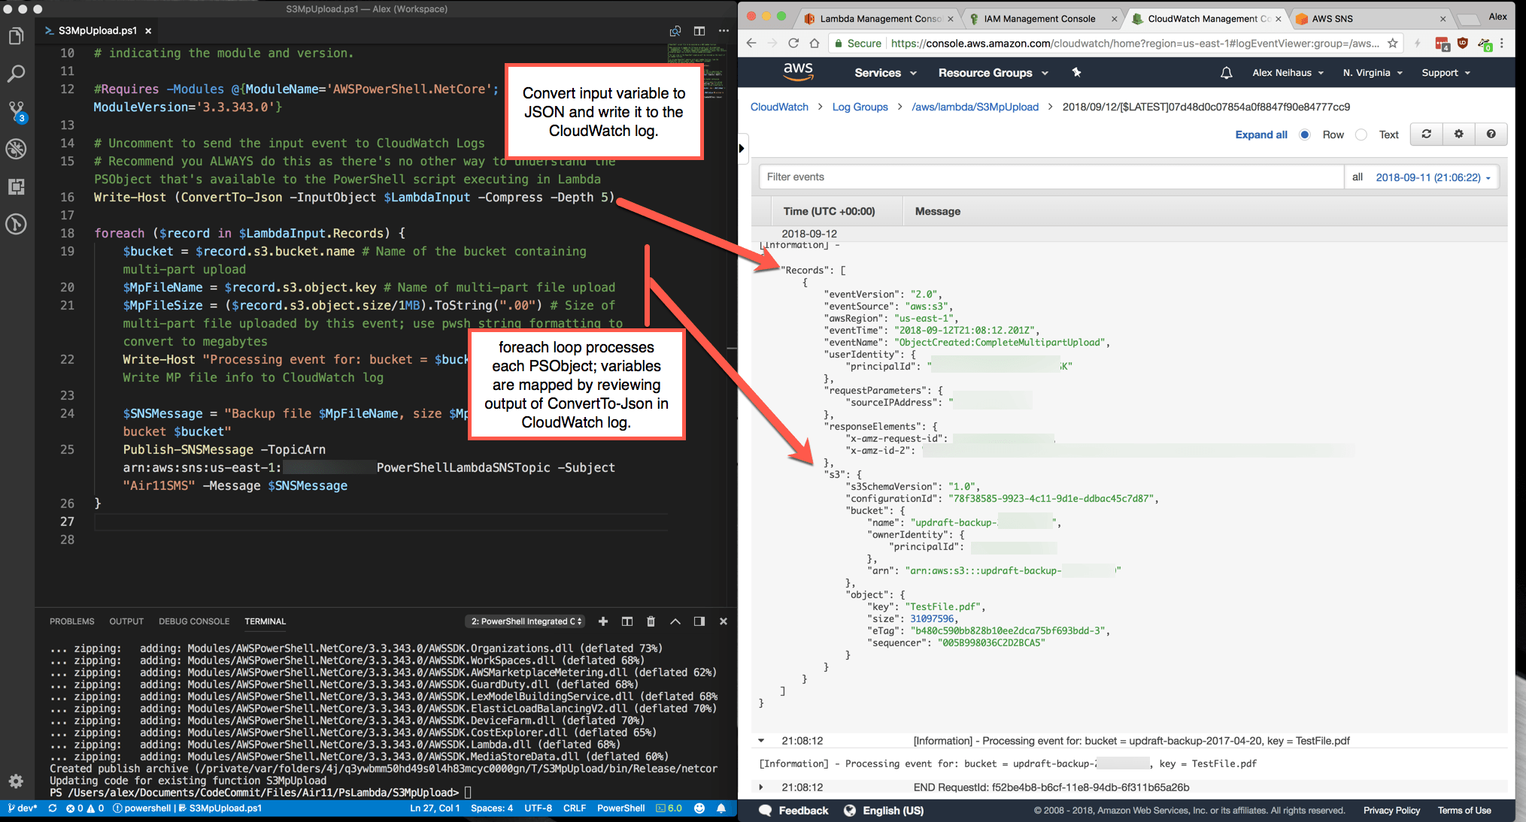
Task: Open the 2018-09-11 date range dropdown
Action: (1433, 177)
